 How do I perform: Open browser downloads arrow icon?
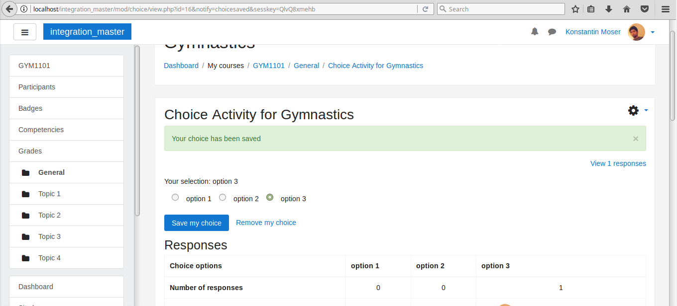[609, 9]
